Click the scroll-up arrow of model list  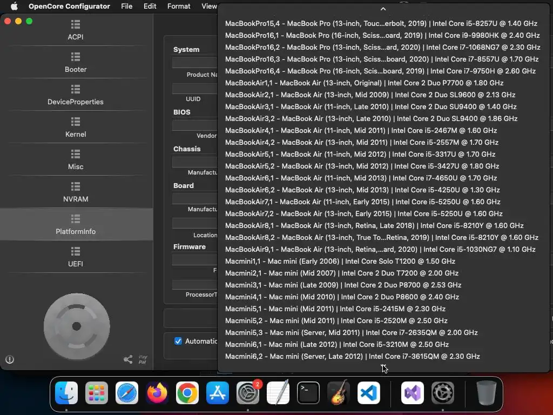tap(383, 9)
